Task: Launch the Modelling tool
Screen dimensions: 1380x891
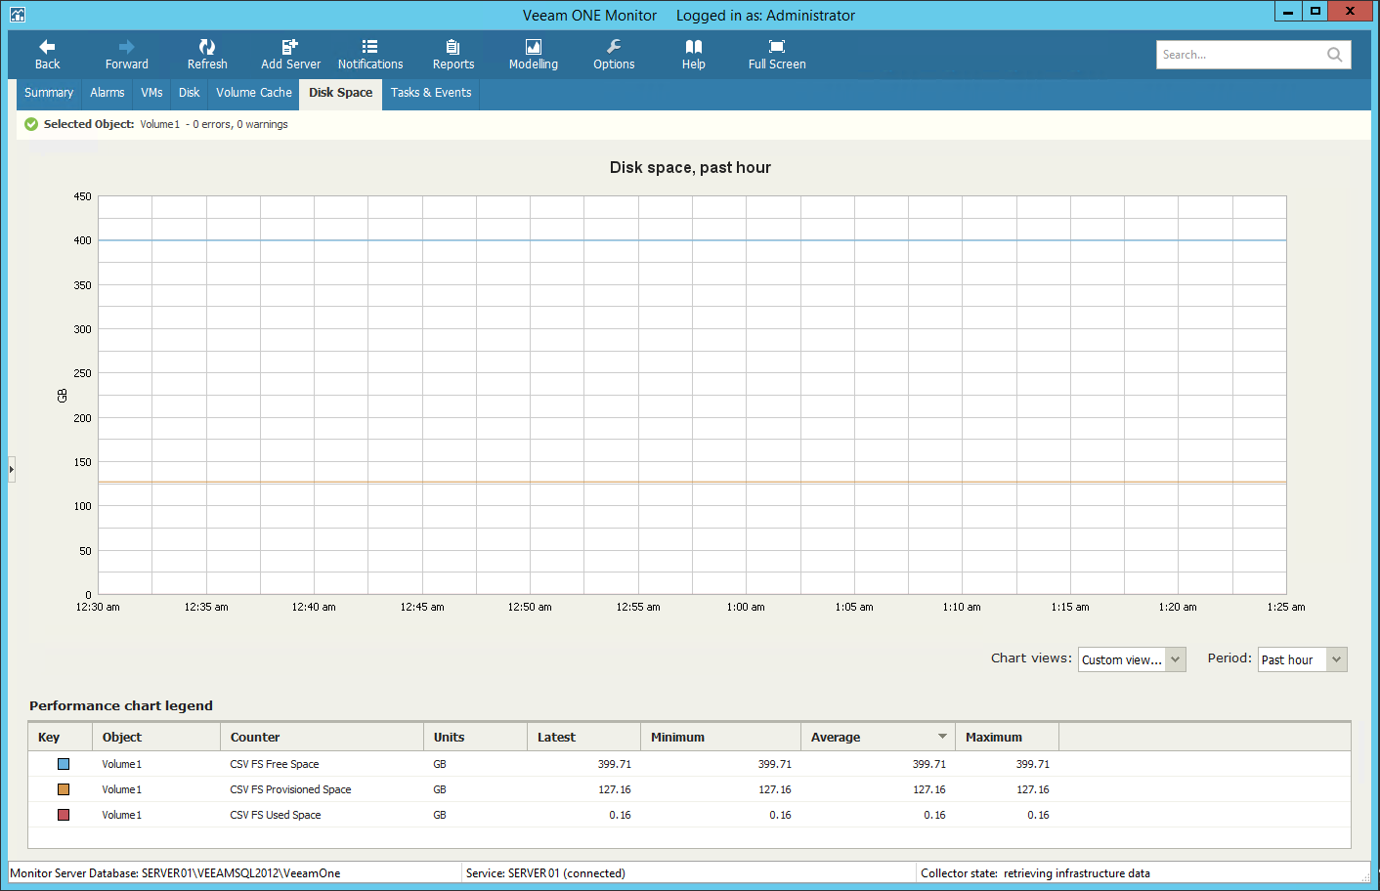Action: point(534,55)
